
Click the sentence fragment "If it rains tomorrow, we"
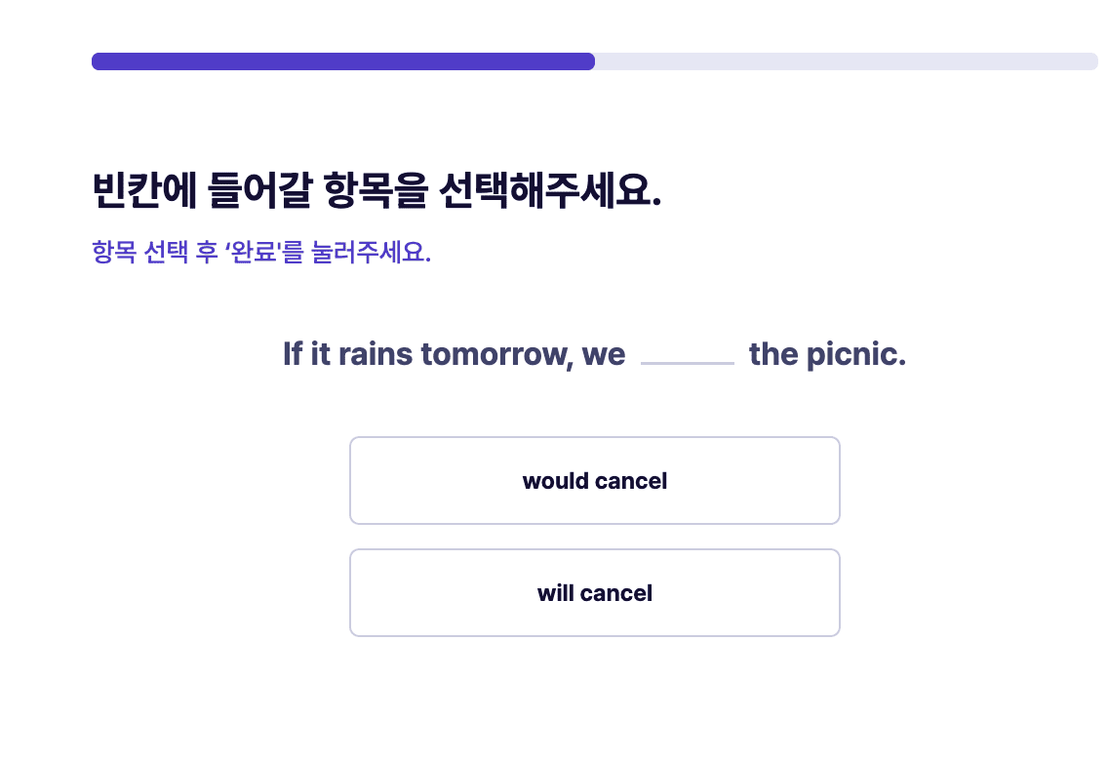click(x=455, y=354)
